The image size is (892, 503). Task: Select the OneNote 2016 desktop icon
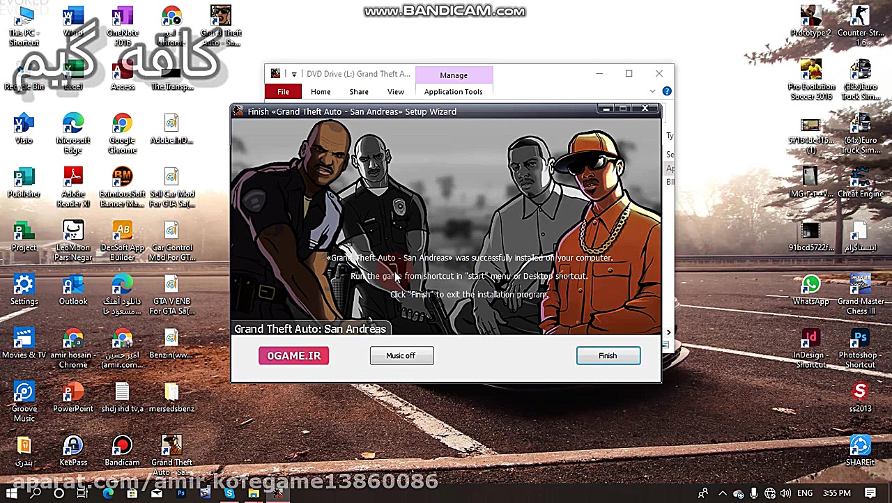coord(123,26)
